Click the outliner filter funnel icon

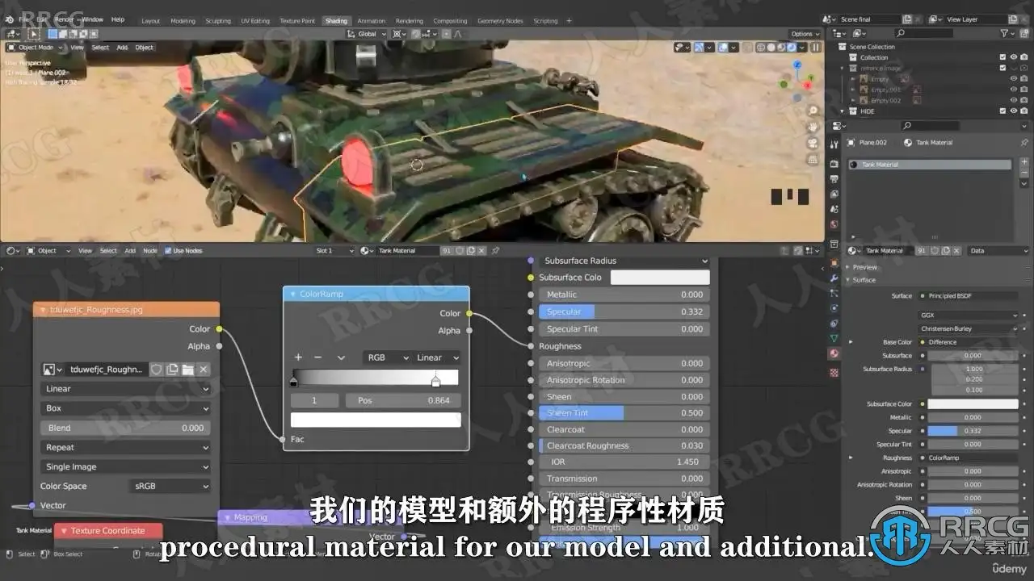pyautogui.click(x=1004, y=33)
